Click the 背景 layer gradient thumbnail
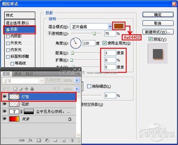 14,119
